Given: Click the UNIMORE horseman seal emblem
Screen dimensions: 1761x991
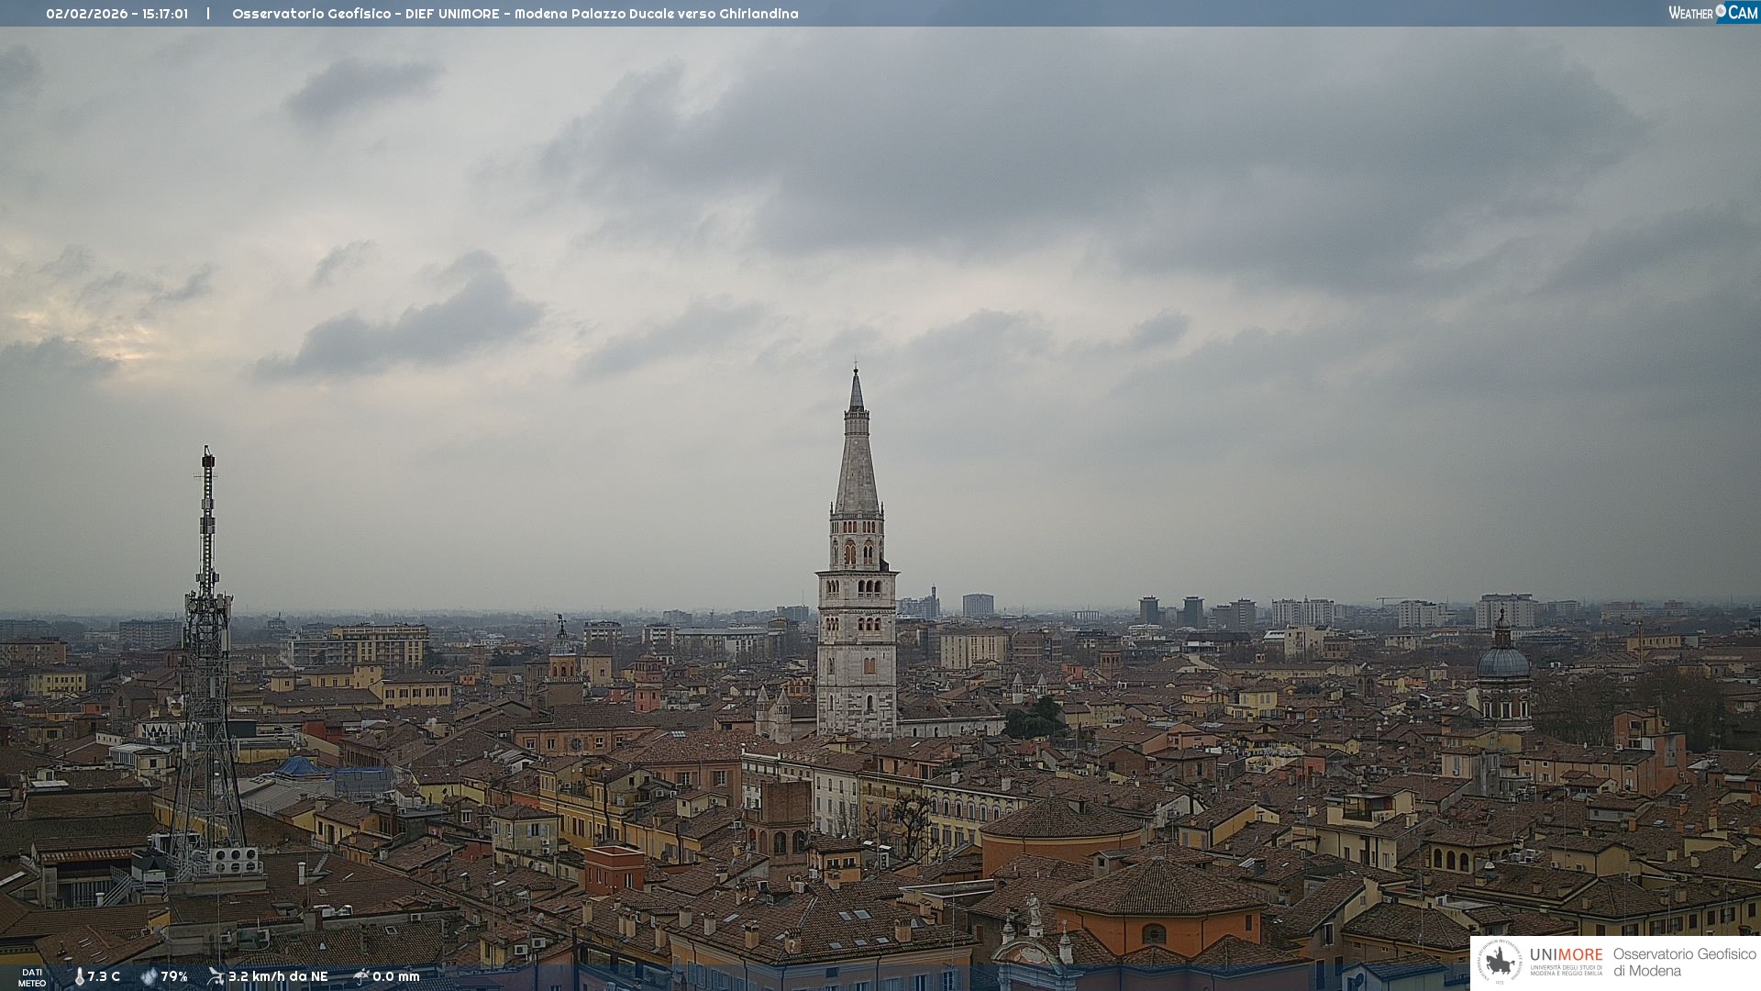Looking at the screenshot, I should (x=1500, y=962).
